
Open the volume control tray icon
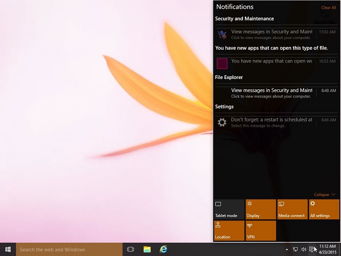pyautogui.click(x=303, y=249)
